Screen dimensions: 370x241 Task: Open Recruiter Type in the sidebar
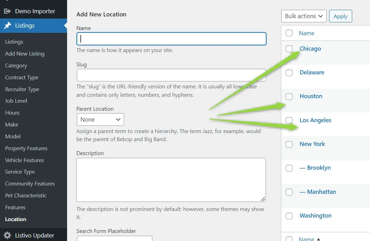[22, 89]
